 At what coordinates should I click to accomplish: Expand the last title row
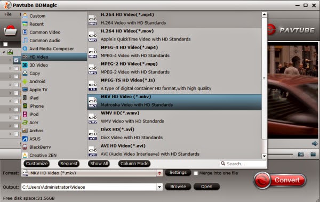[x=10, y=134]
